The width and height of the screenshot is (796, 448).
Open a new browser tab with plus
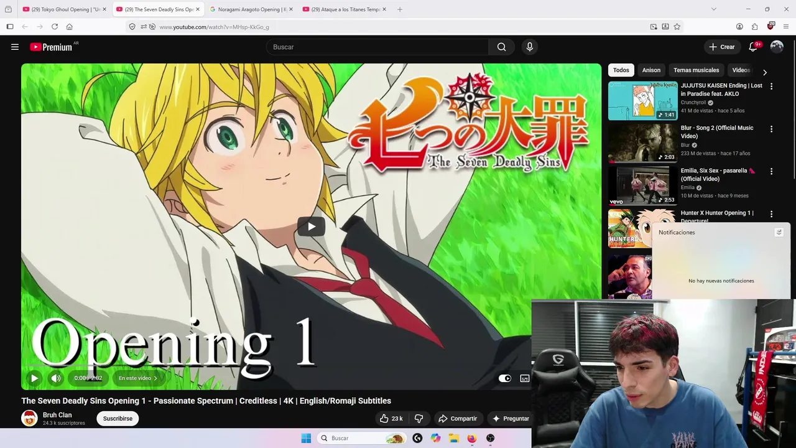tap(400, 9)
